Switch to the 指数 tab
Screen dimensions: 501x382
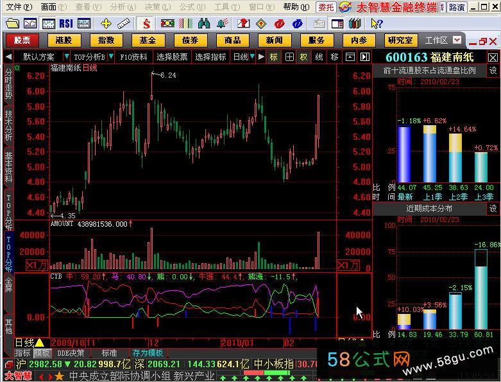pos(106,40)
